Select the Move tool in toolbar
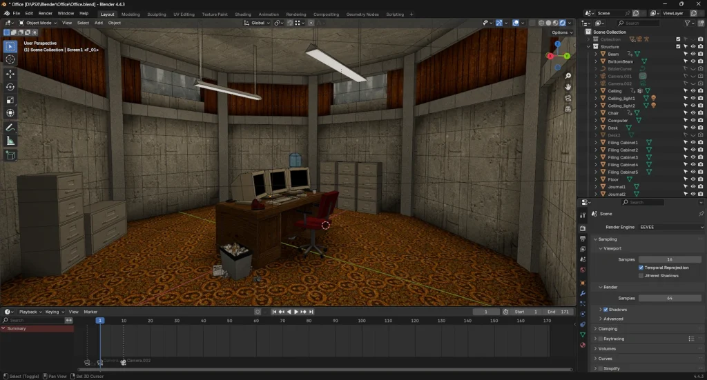 click(10, 73)
